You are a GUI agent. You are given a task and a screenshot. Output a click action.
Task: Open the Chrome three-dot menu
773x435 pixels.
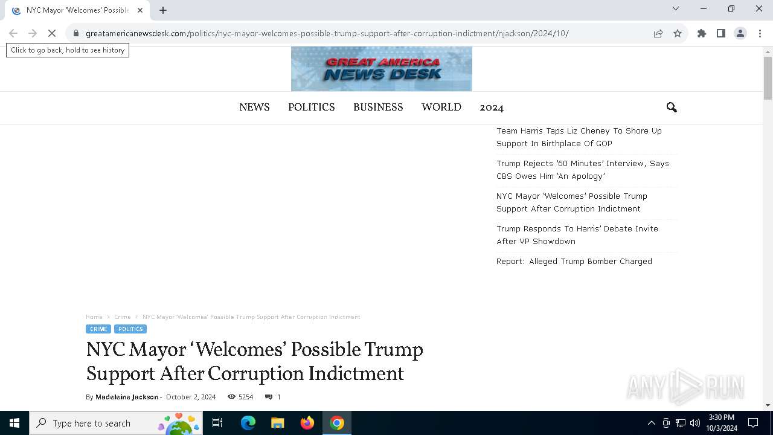pyautogui.click(x=760, y=33)
